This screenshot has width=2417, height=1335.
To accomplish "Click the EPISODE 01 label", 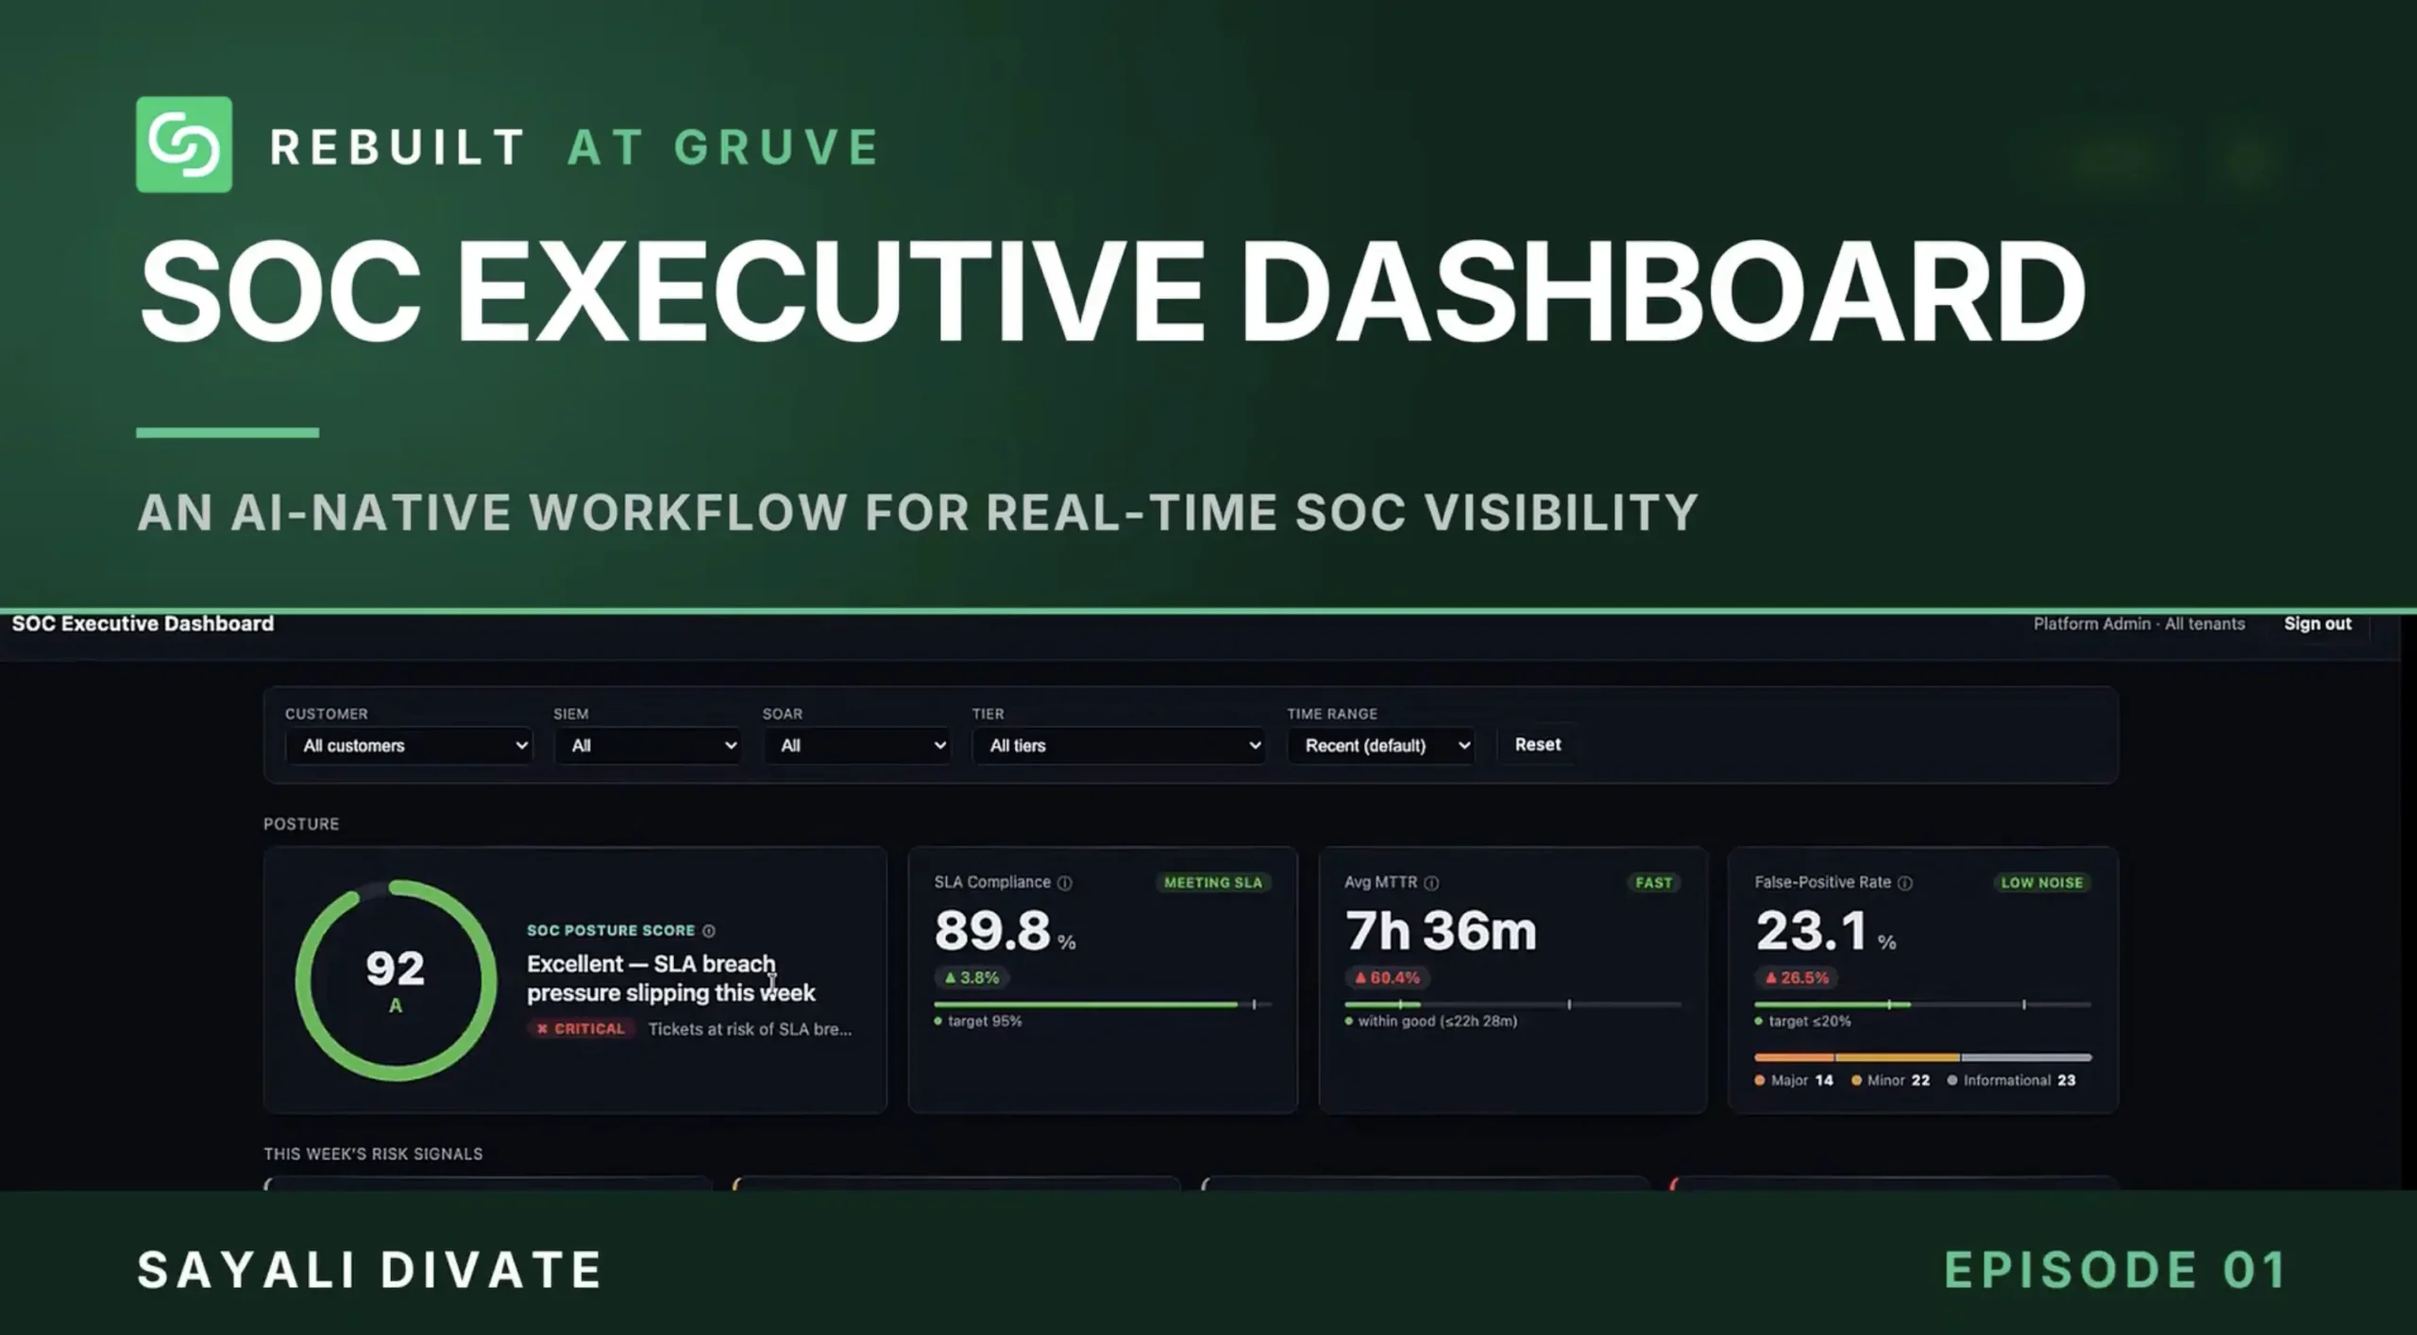I will point(2116,1270).
